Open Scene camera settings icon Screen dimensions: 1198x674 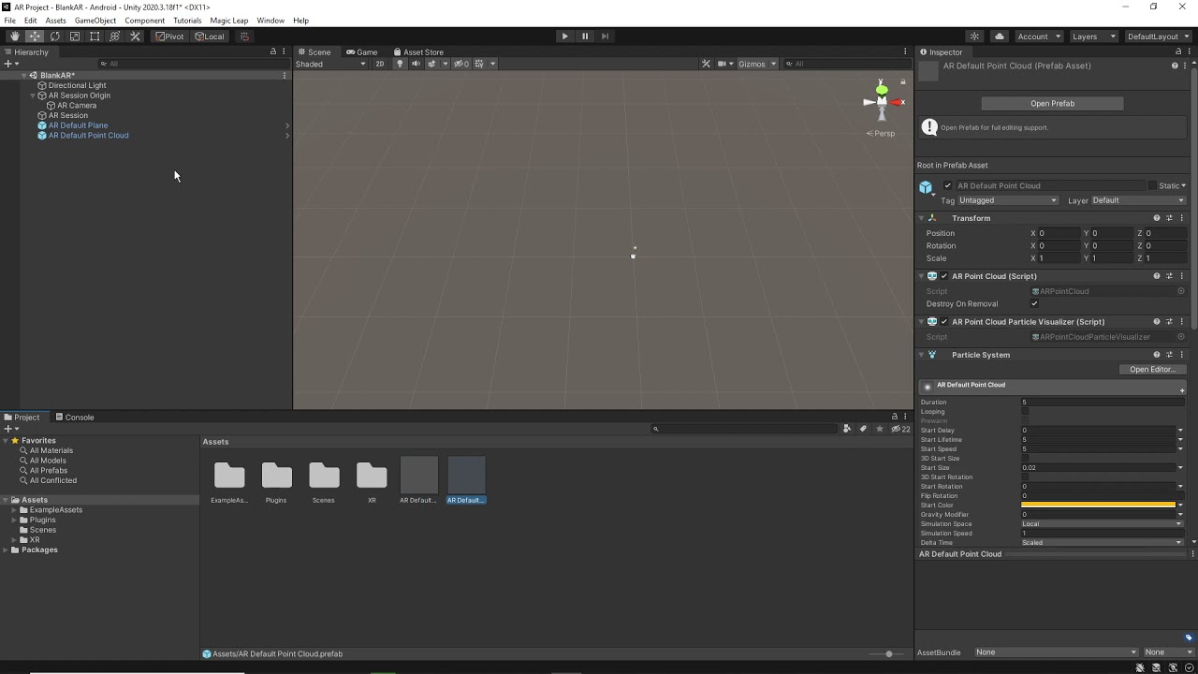click(x=723, y=64)
